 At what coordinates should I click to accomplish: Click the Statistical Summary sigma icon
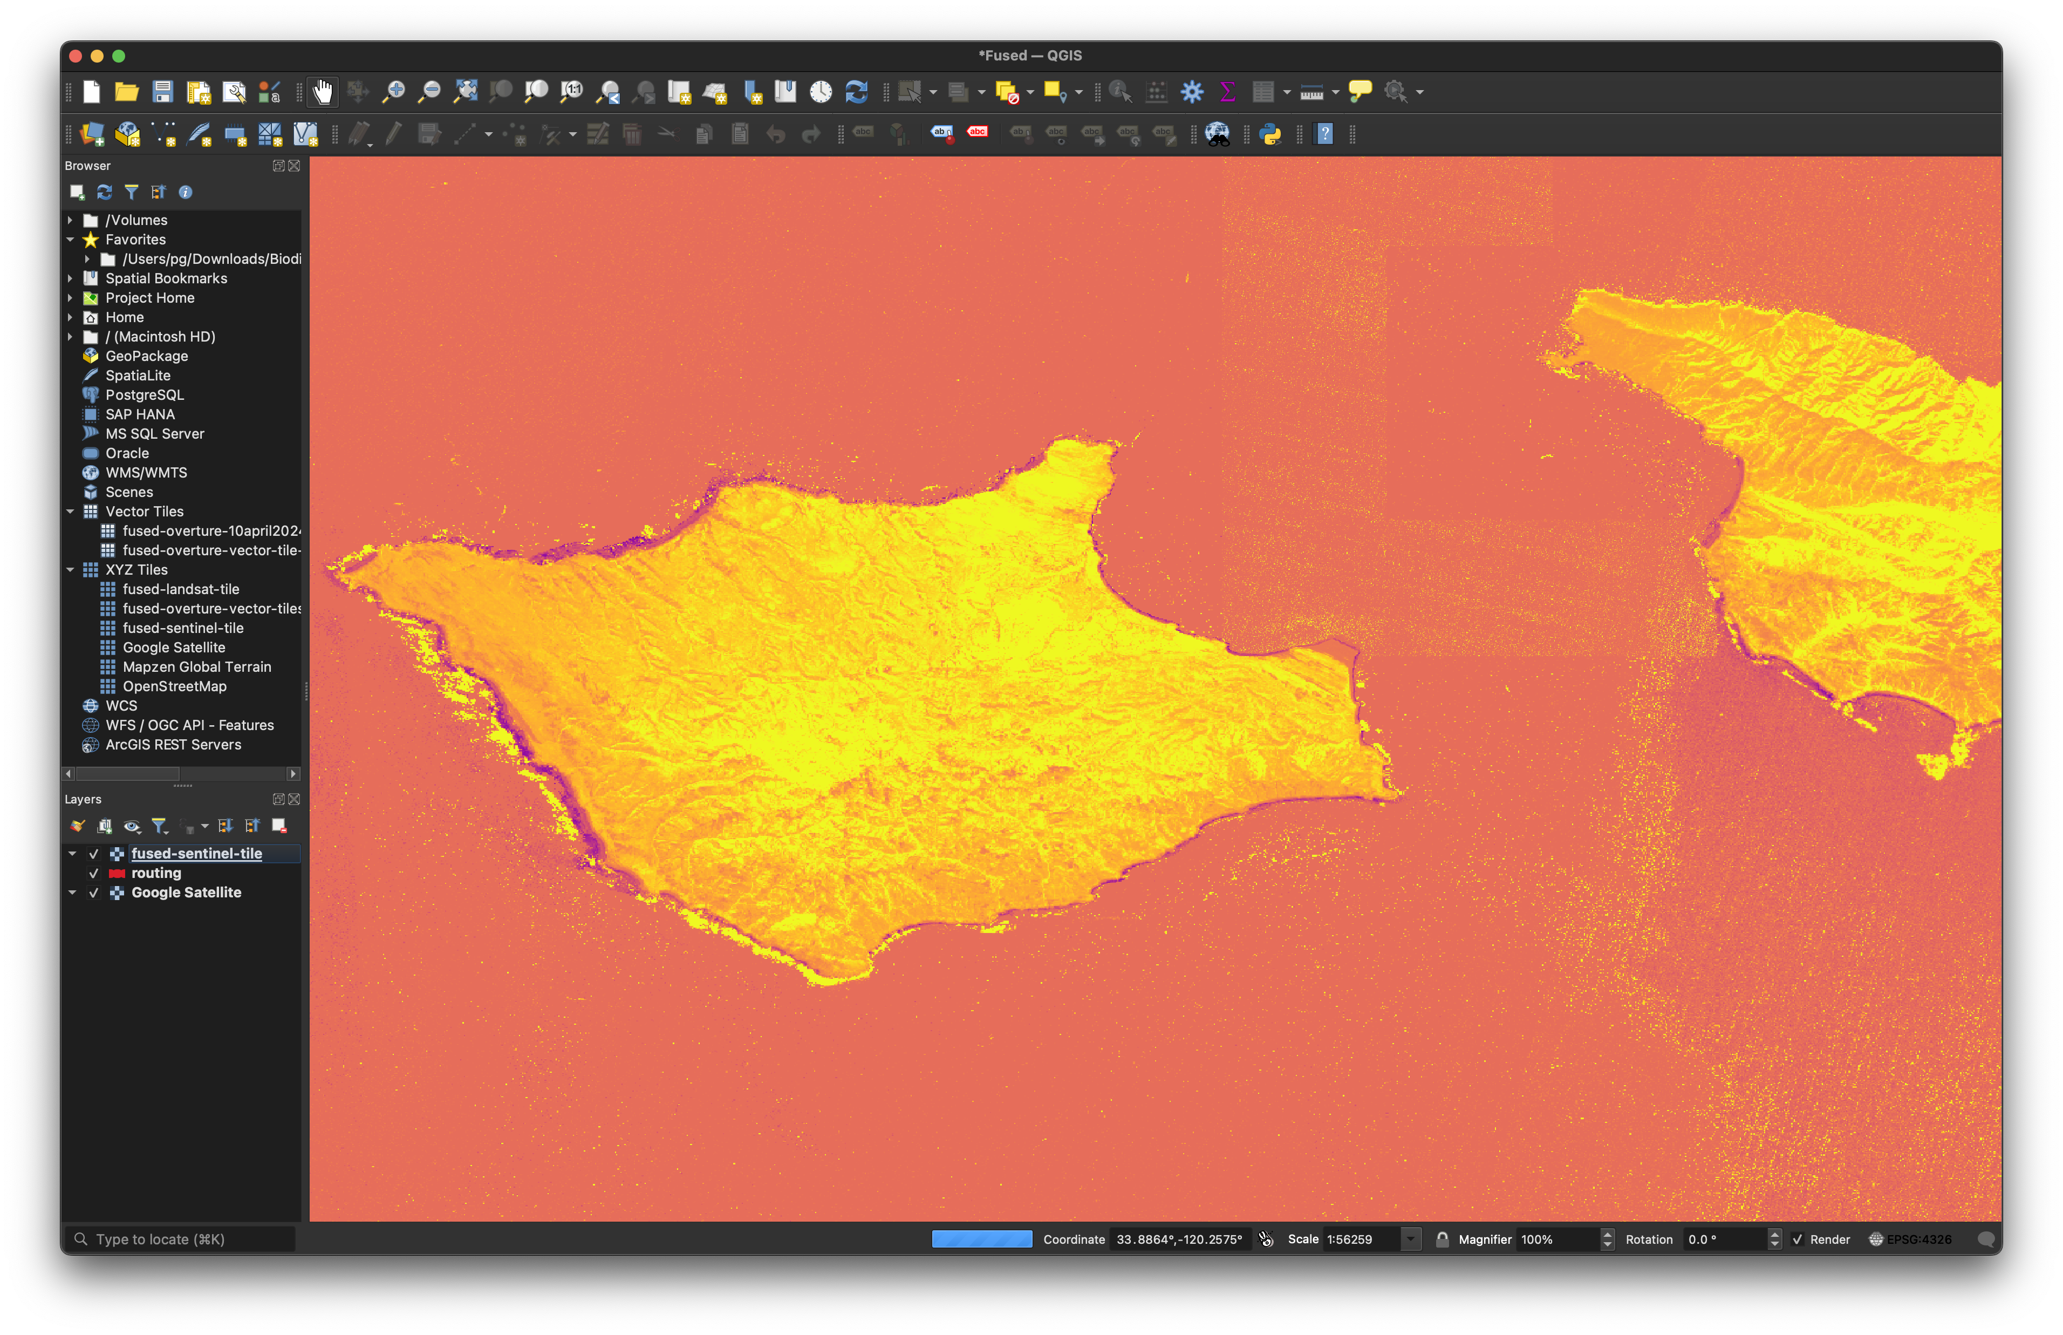[x=1227, y=91]
